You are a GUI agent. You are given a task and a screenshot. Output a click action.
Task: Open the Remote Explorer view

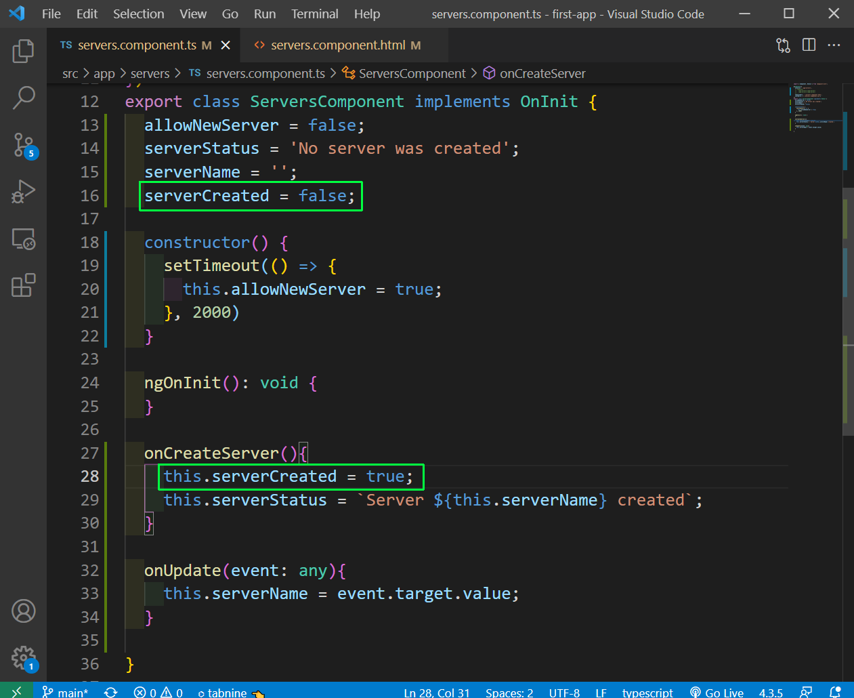coord(23,239)
